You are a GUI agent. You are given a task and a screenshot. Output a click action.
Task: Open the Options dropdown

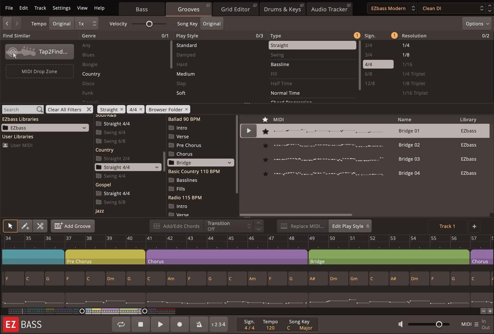click(477, 24)
